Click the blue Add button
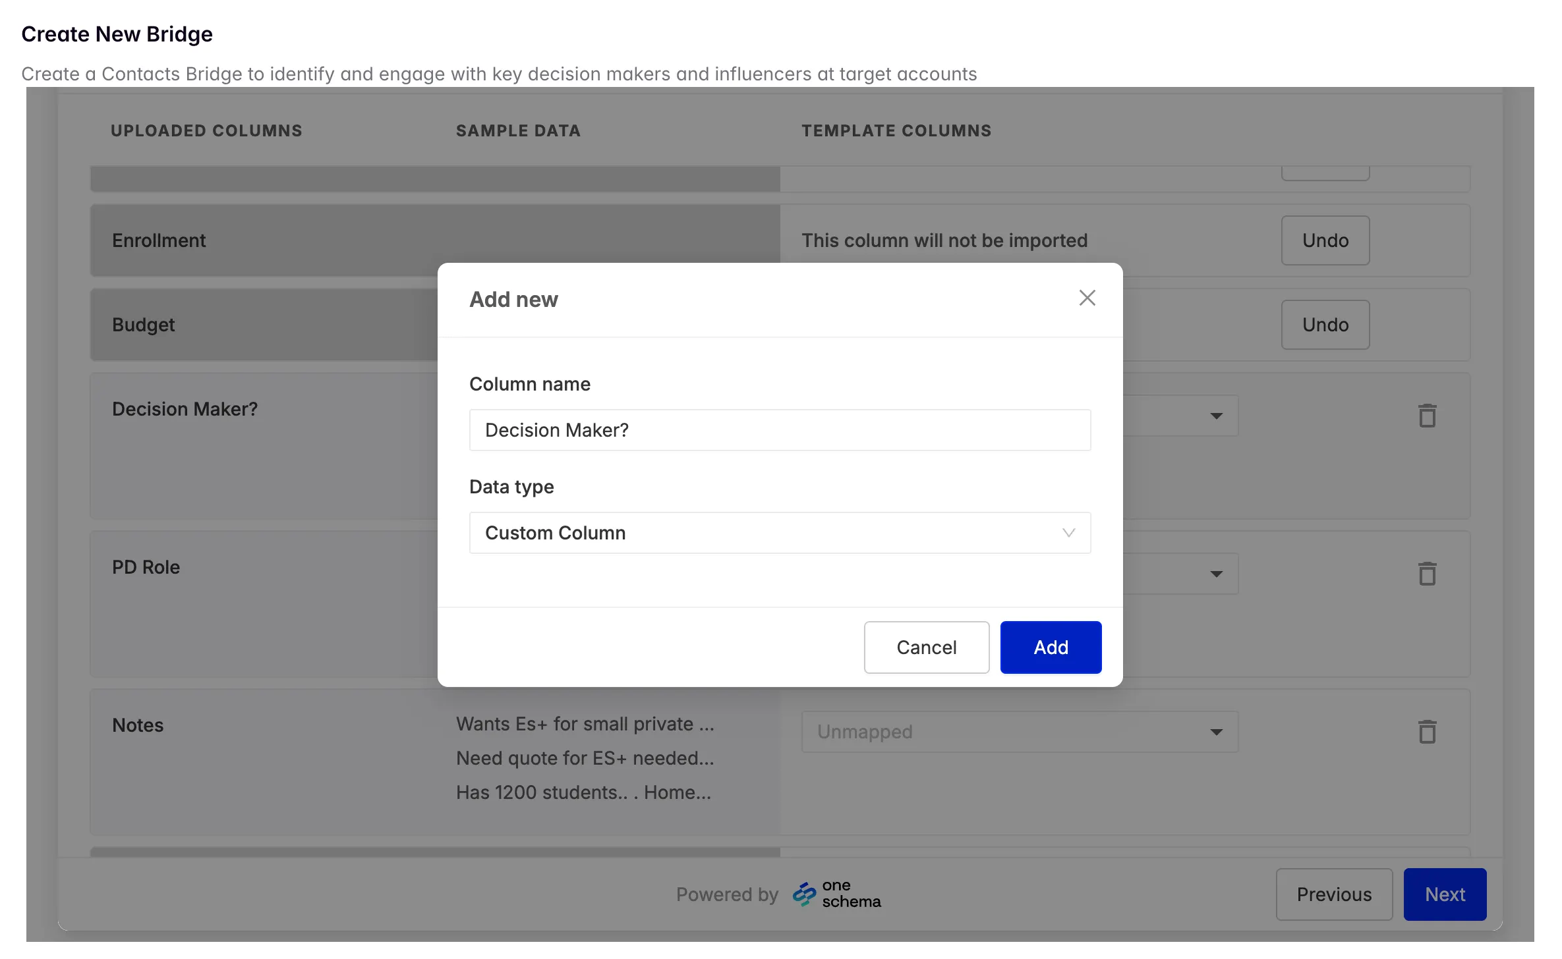Viewport: 1562px width, 959px height. click(1050, 647)
